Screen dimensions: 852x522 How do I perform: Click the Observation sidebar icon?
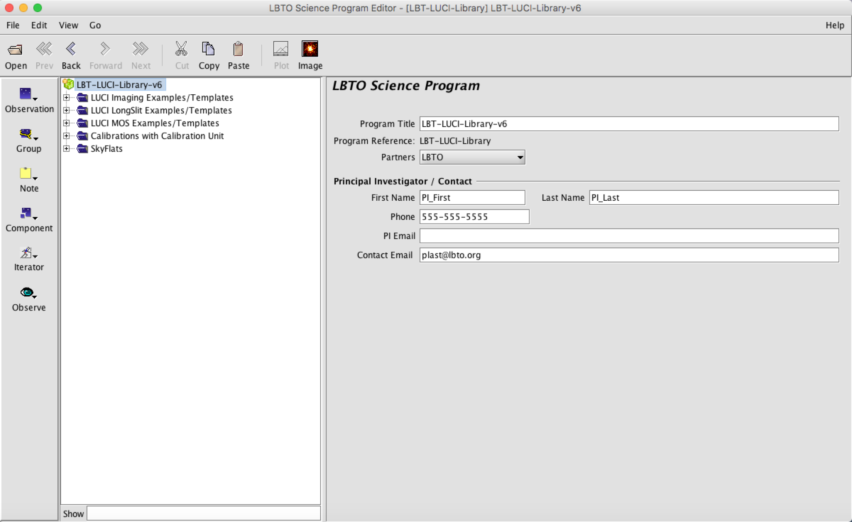tap(26, 94)
